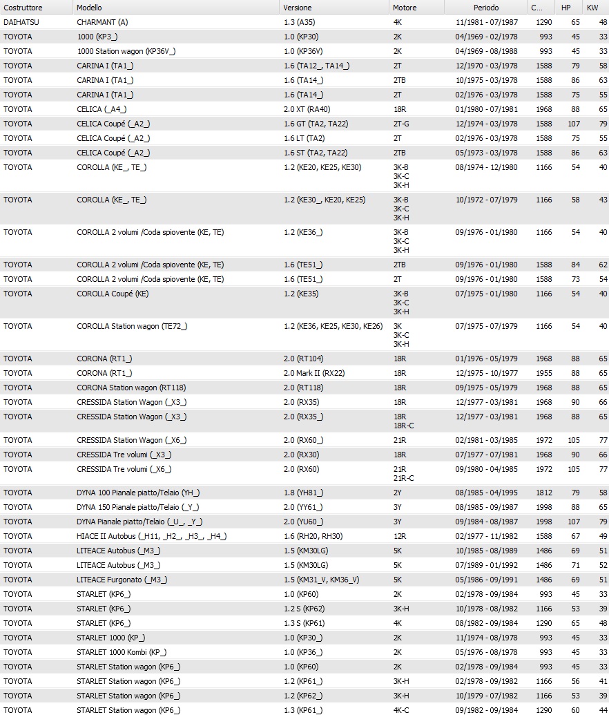This screenshot has width=609, height=715.
Task: Select CRESSIDA Tre volumi (_X6_) row
Action: [304, 473]
